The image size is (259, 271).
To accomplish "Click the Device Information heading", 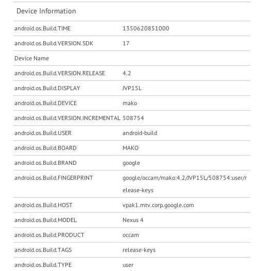I will click(46, 11).
